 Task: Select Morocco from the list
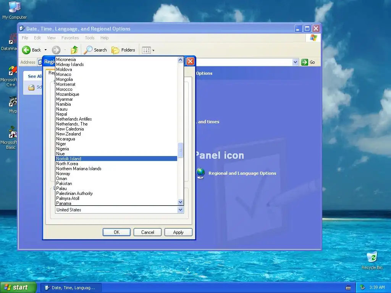click(116, 89)
